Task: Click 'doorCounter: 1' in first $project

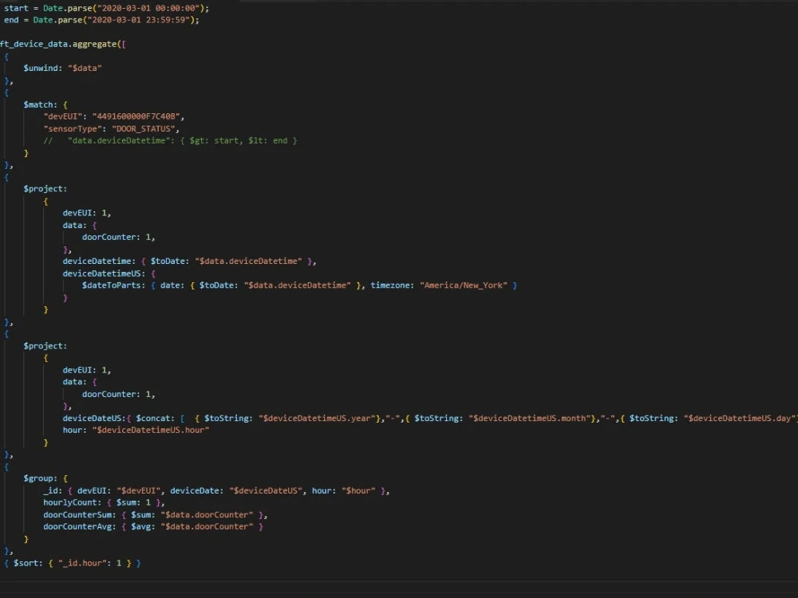Action: [x=116, y=237]
